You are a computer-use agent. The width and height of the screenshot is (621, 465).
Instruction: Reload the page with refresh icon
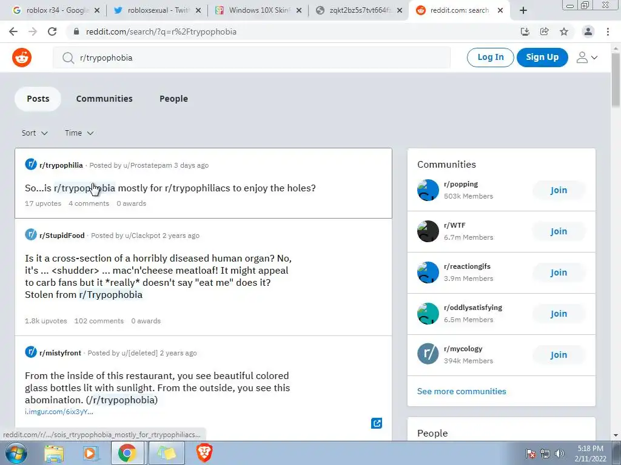[52, 31]
